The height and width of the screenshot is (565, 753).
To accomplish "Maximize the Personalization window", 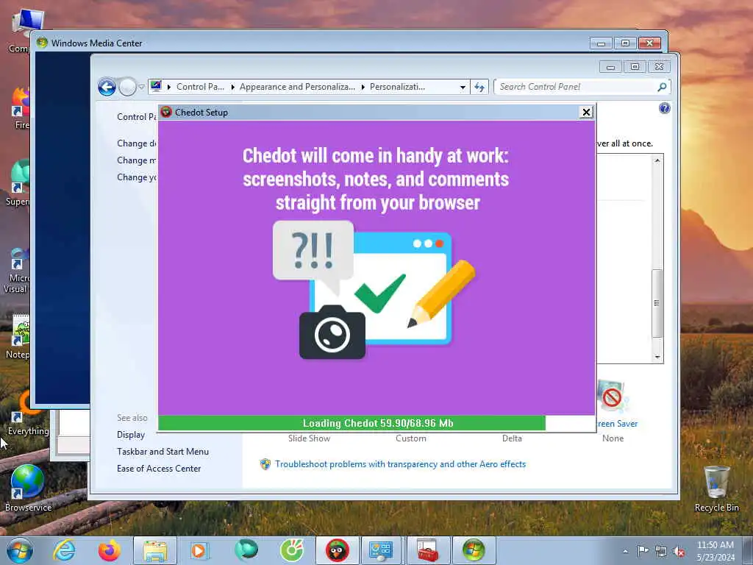I will coord(635,67).
